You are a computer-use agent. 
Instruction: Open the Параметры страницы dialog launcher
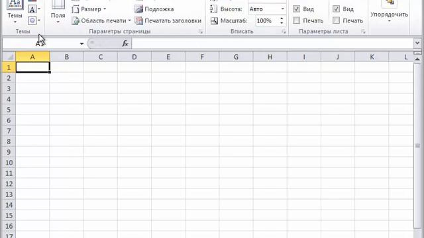pyautogui.click(x=200, y=32)
